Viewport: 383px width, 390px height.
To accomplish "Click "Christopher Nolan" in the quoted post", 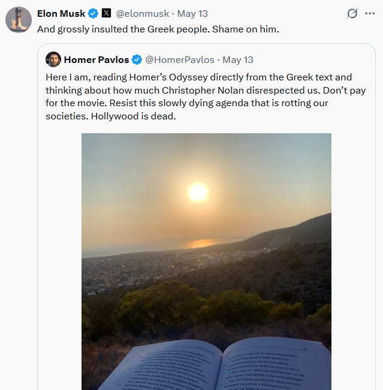I will point(203,90).
